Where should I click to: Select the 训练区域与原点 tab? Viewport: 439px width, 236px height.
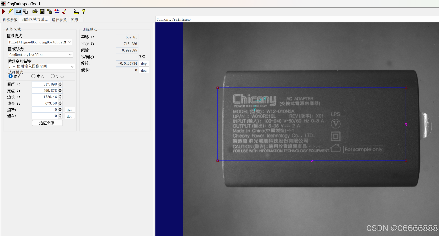click(x=35, y=19)
